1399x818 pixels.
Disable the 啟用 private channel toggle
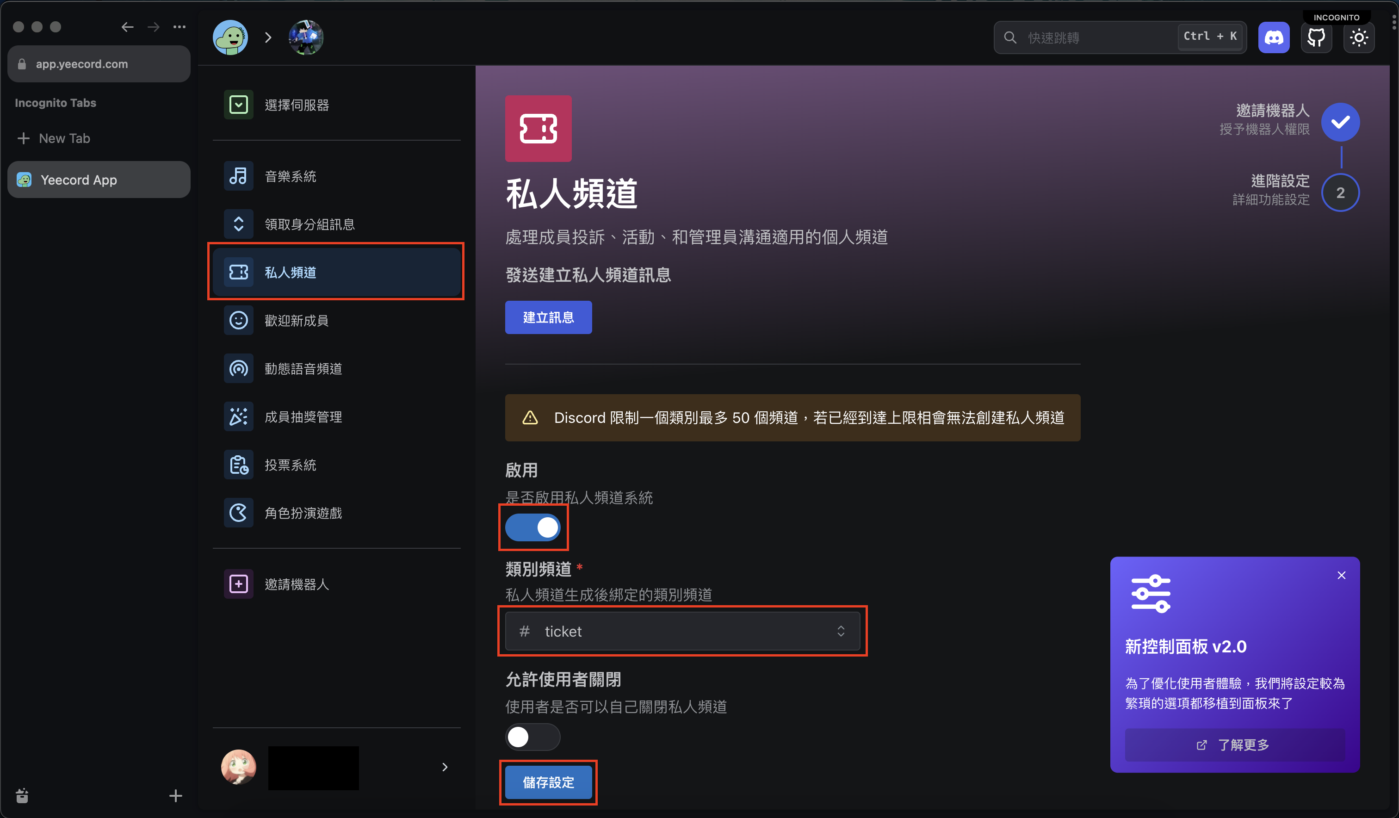(533, 527)
